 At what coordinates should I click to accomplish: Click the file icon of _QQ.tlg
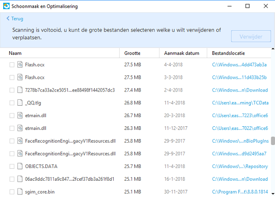[x=20, y=103]
